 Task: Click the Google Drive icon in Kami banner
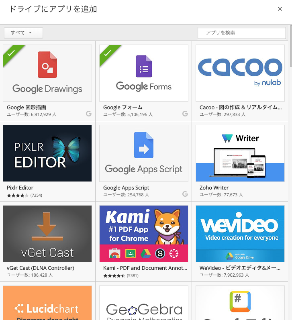click(146, 253)
